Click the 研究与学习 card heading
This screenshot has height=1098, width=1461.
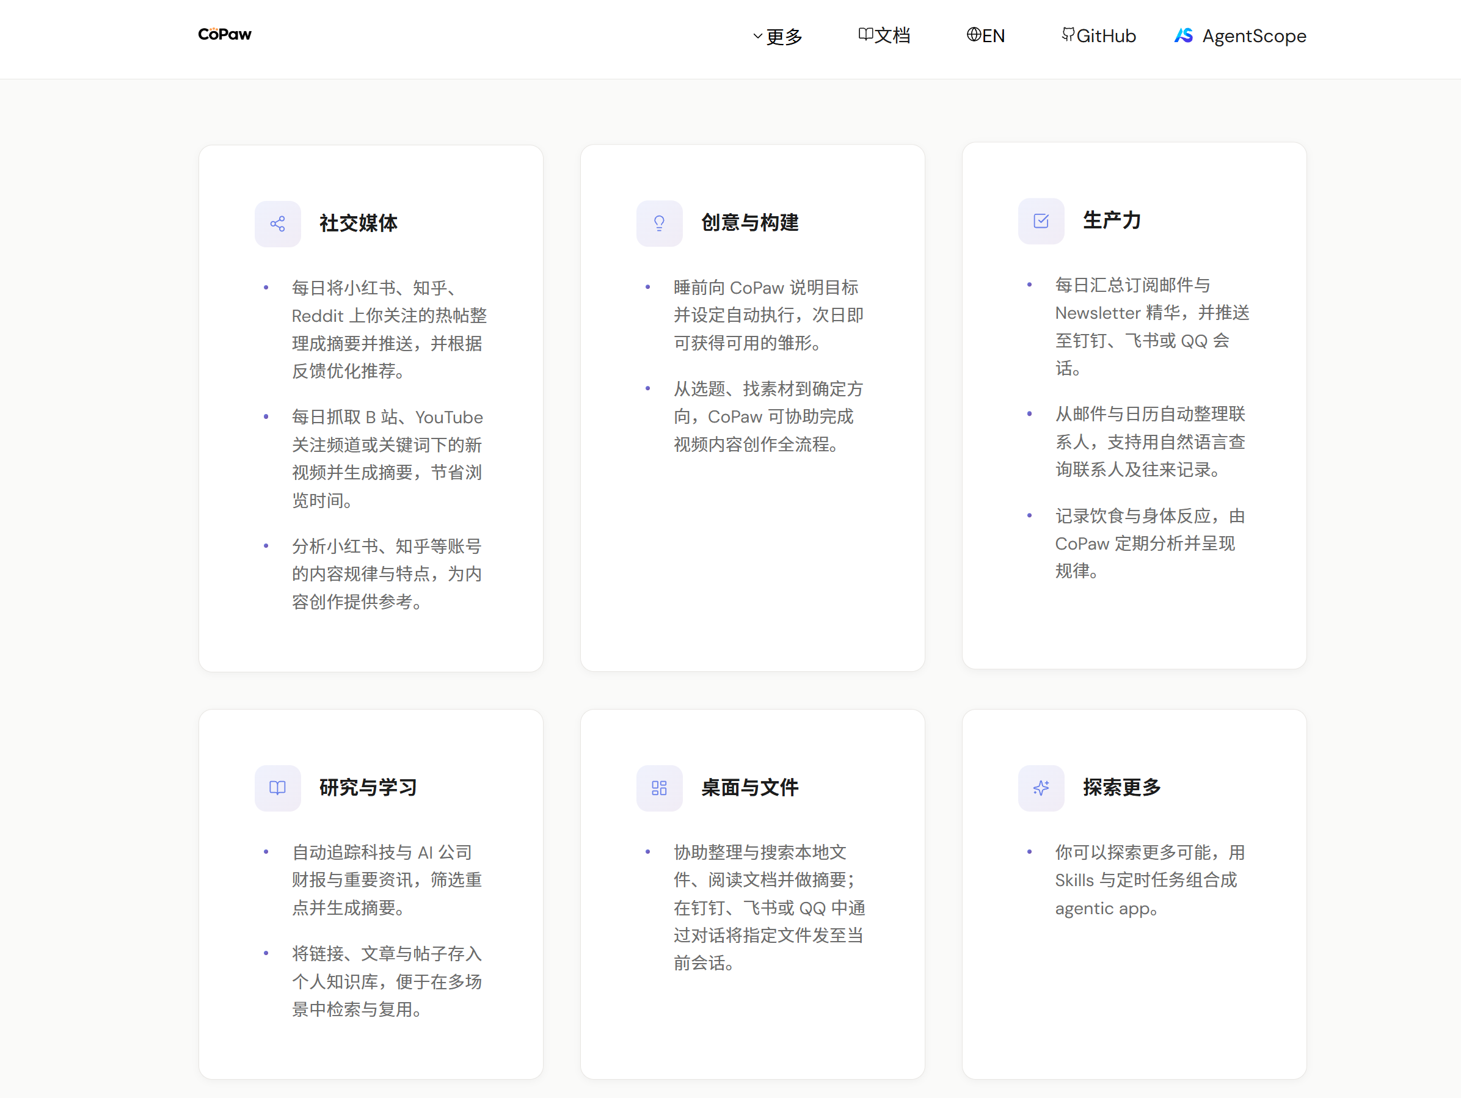(x=368, y=787)
